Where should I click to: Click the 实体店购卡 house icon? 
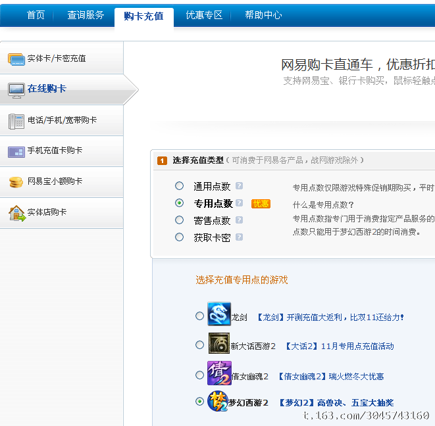pos(17,214)
